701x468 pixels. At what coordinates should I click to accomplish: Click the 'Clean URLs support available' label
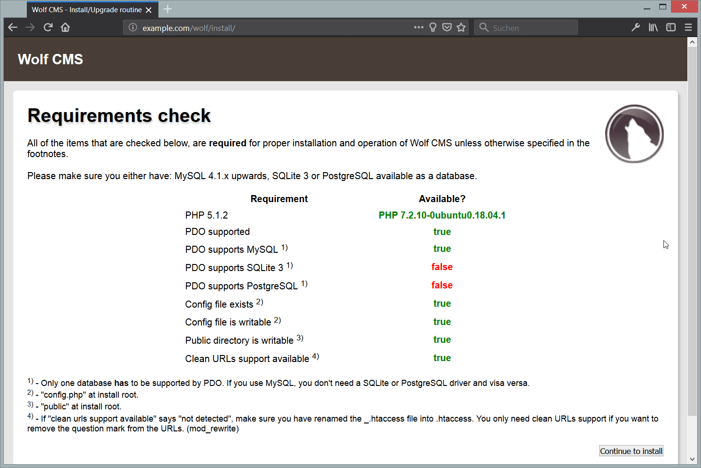click(252, 358)
